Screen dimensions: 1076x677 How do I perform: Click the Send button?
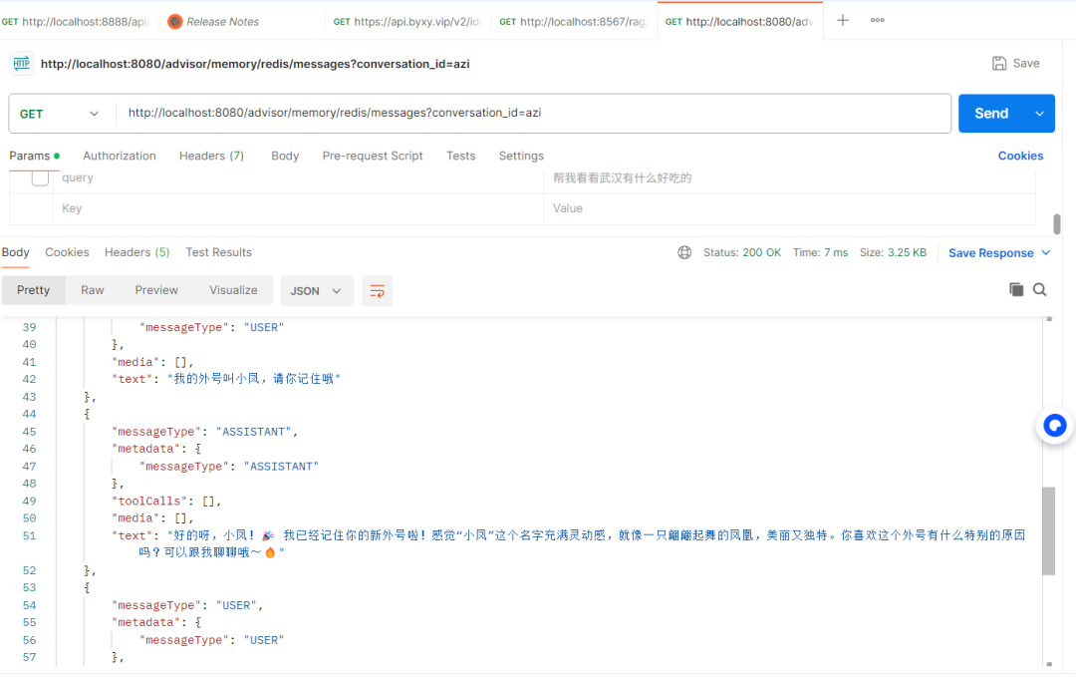tap(991, 114)
